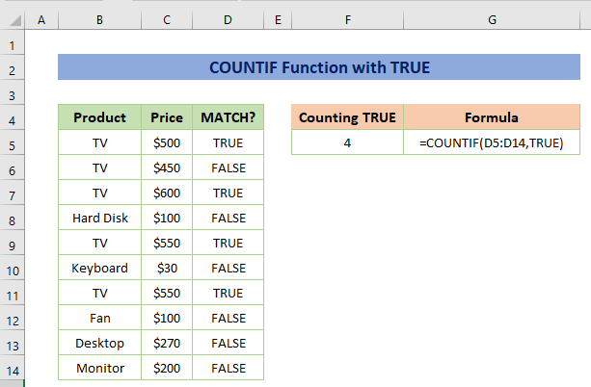Click the MATCH? header cell
This screenshot has height=387, width=591.
point(228,117)
